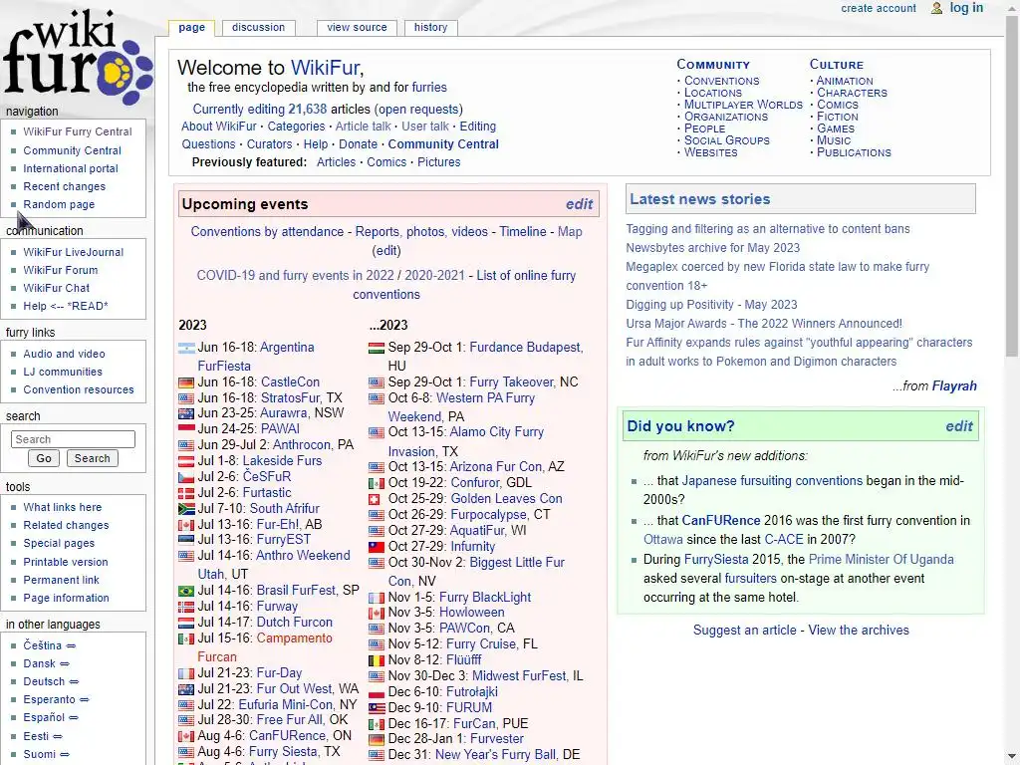Click the Brazilian flag beside Brasil FurFest

click(x=186, y=592)
